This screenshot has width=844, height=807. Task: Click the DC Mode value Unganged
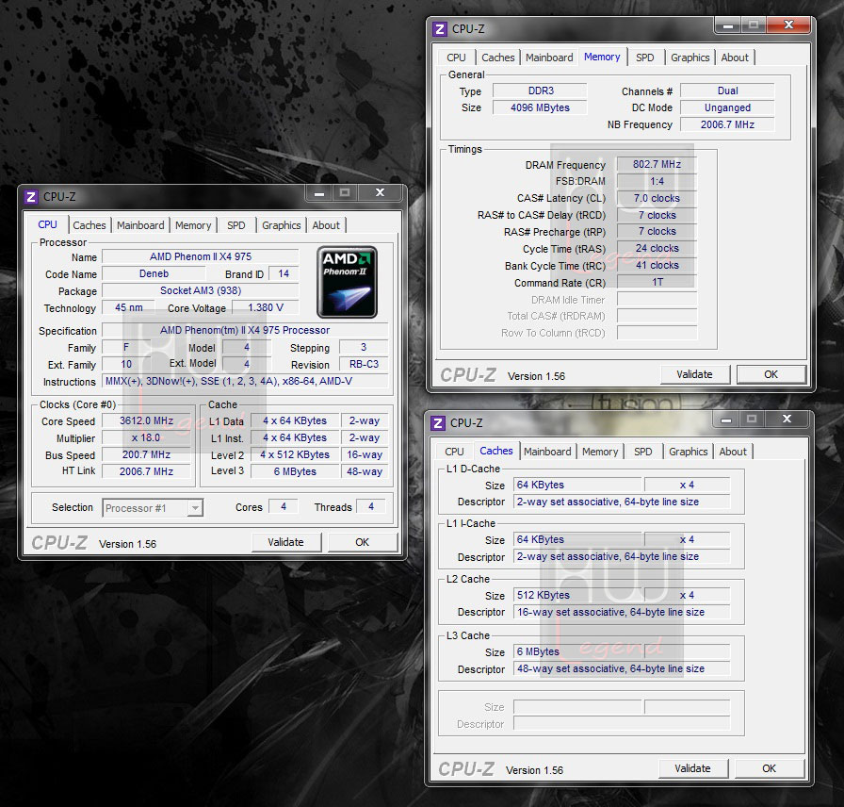click(x=728, y=107)
